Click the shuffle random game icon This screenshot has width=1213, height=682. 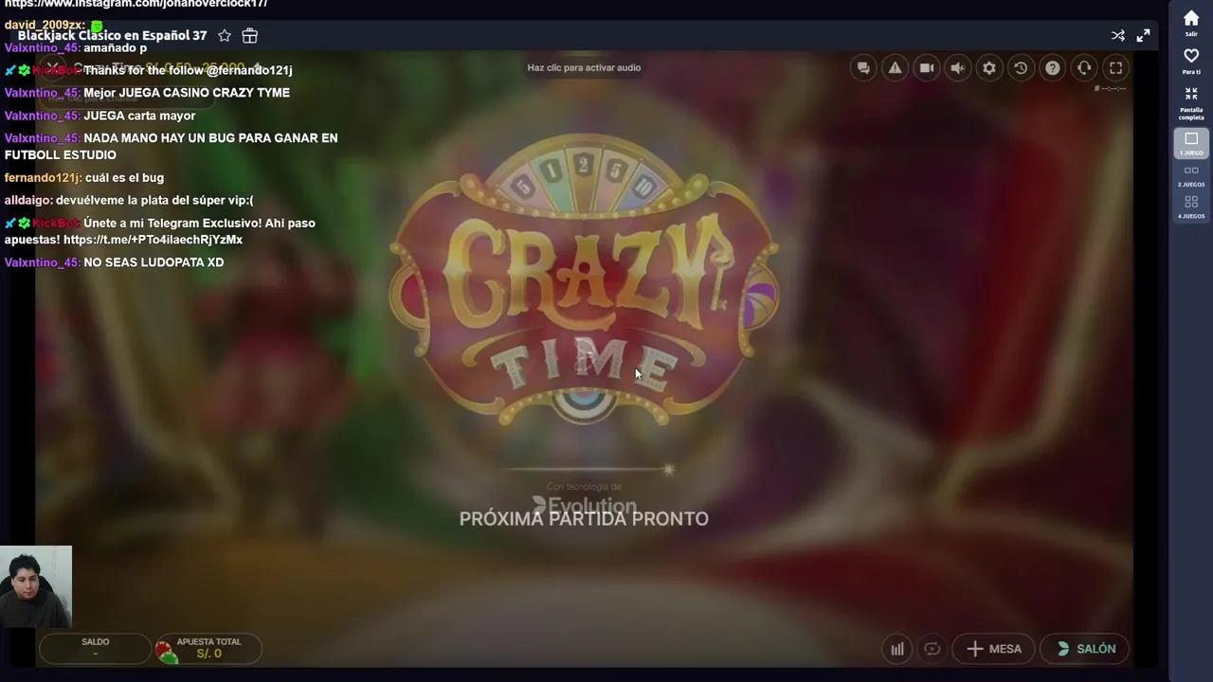click(x=1118, y=36)
